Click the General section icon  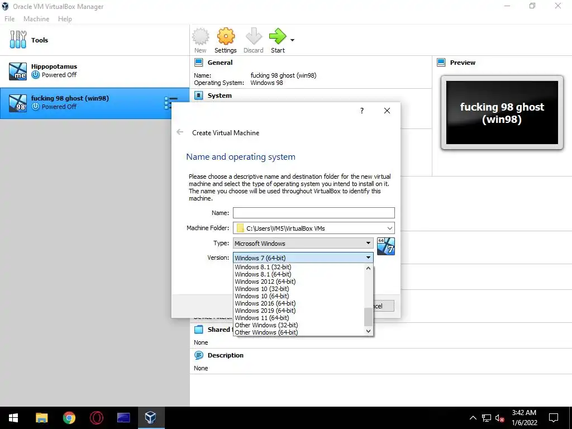tap(199, 63)
